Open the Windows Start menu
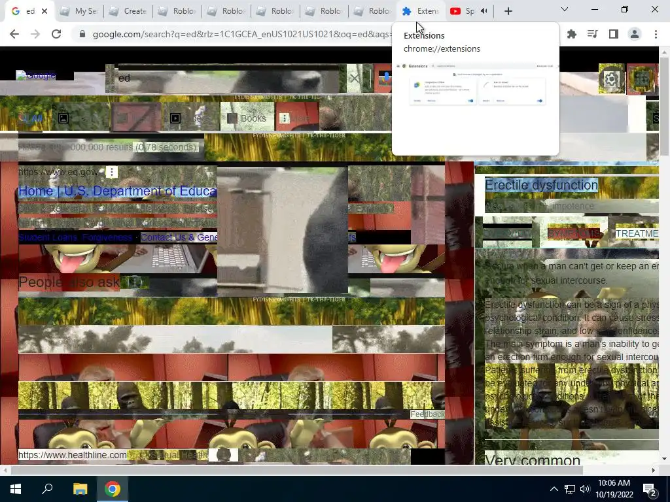670x502 pixels. click(x=16, y=489)
